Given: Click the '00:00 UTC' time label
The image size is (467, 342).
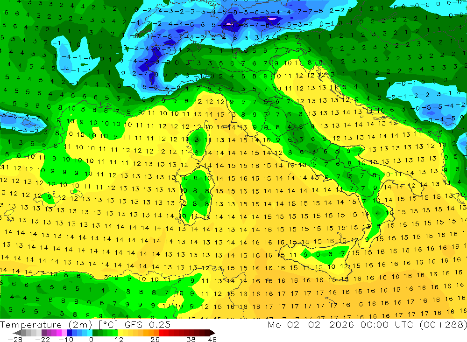Looking at the screenshot, I should (387, 324).
